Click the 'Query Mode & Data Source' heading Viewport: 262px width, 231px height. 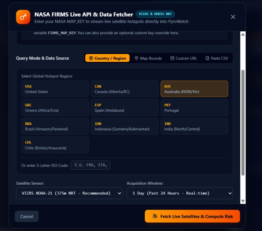(x=42, y=58)
